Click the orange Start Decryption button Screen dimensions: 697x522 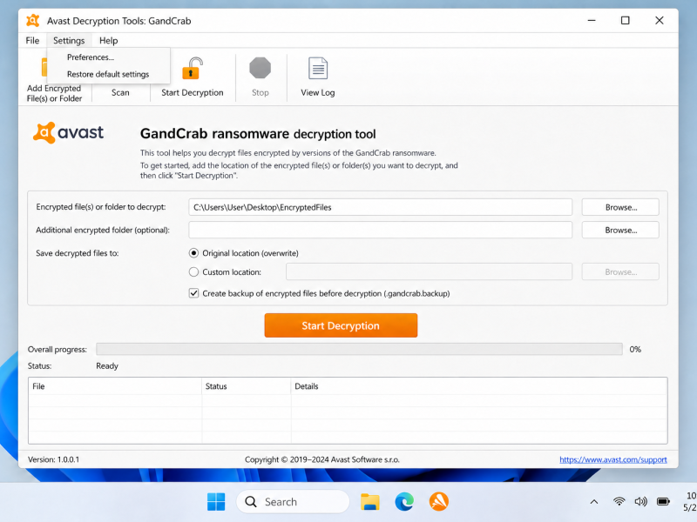341,325
